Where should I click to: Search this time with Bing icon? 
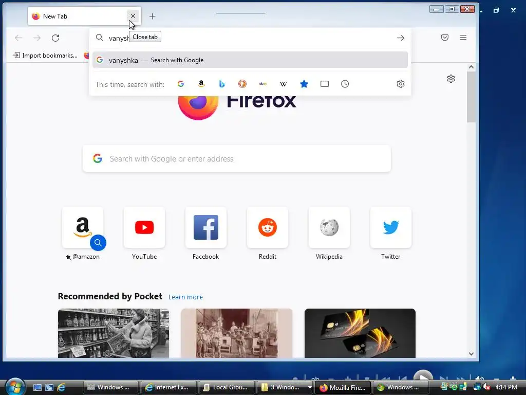(x=222, y=84)
